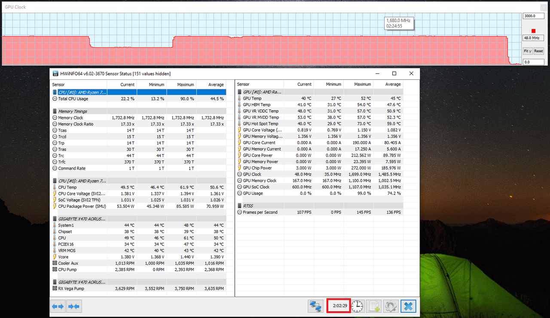The width and height of the screenshot is (550, 318).
Task: Click Reset button in GPU Clock graph
Action: pyautogui.click(x=538, y=51)
